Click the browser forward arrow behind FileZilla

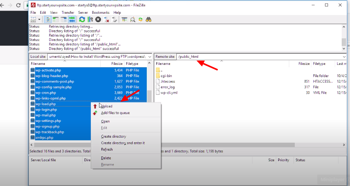(10, 5)
